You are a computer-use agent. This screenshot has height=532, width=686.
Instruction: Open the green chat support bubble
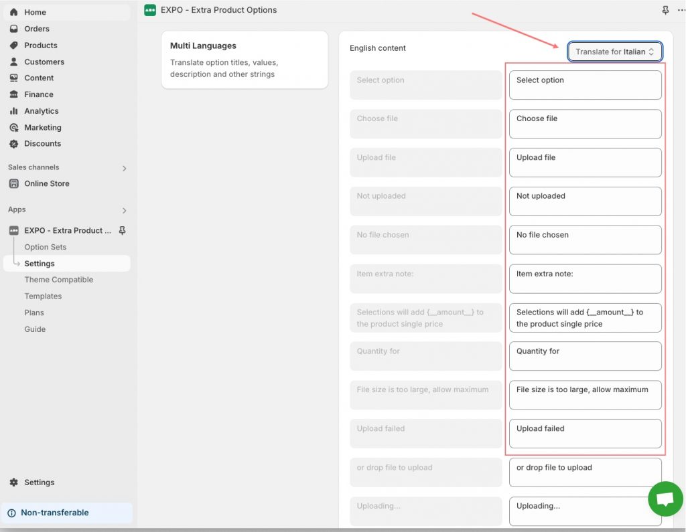(665, 499)
